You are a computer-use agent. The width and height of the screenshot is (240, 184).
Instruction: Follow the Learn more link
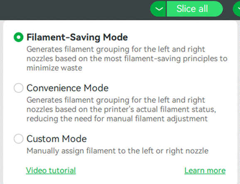(205, 170)
